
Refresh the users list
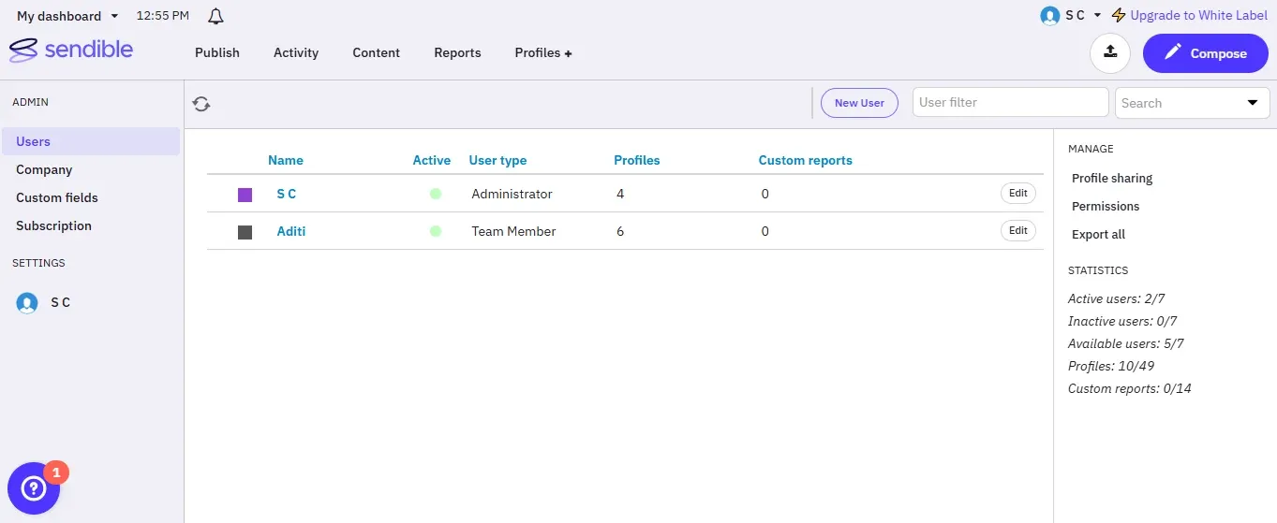click(201, 104)
